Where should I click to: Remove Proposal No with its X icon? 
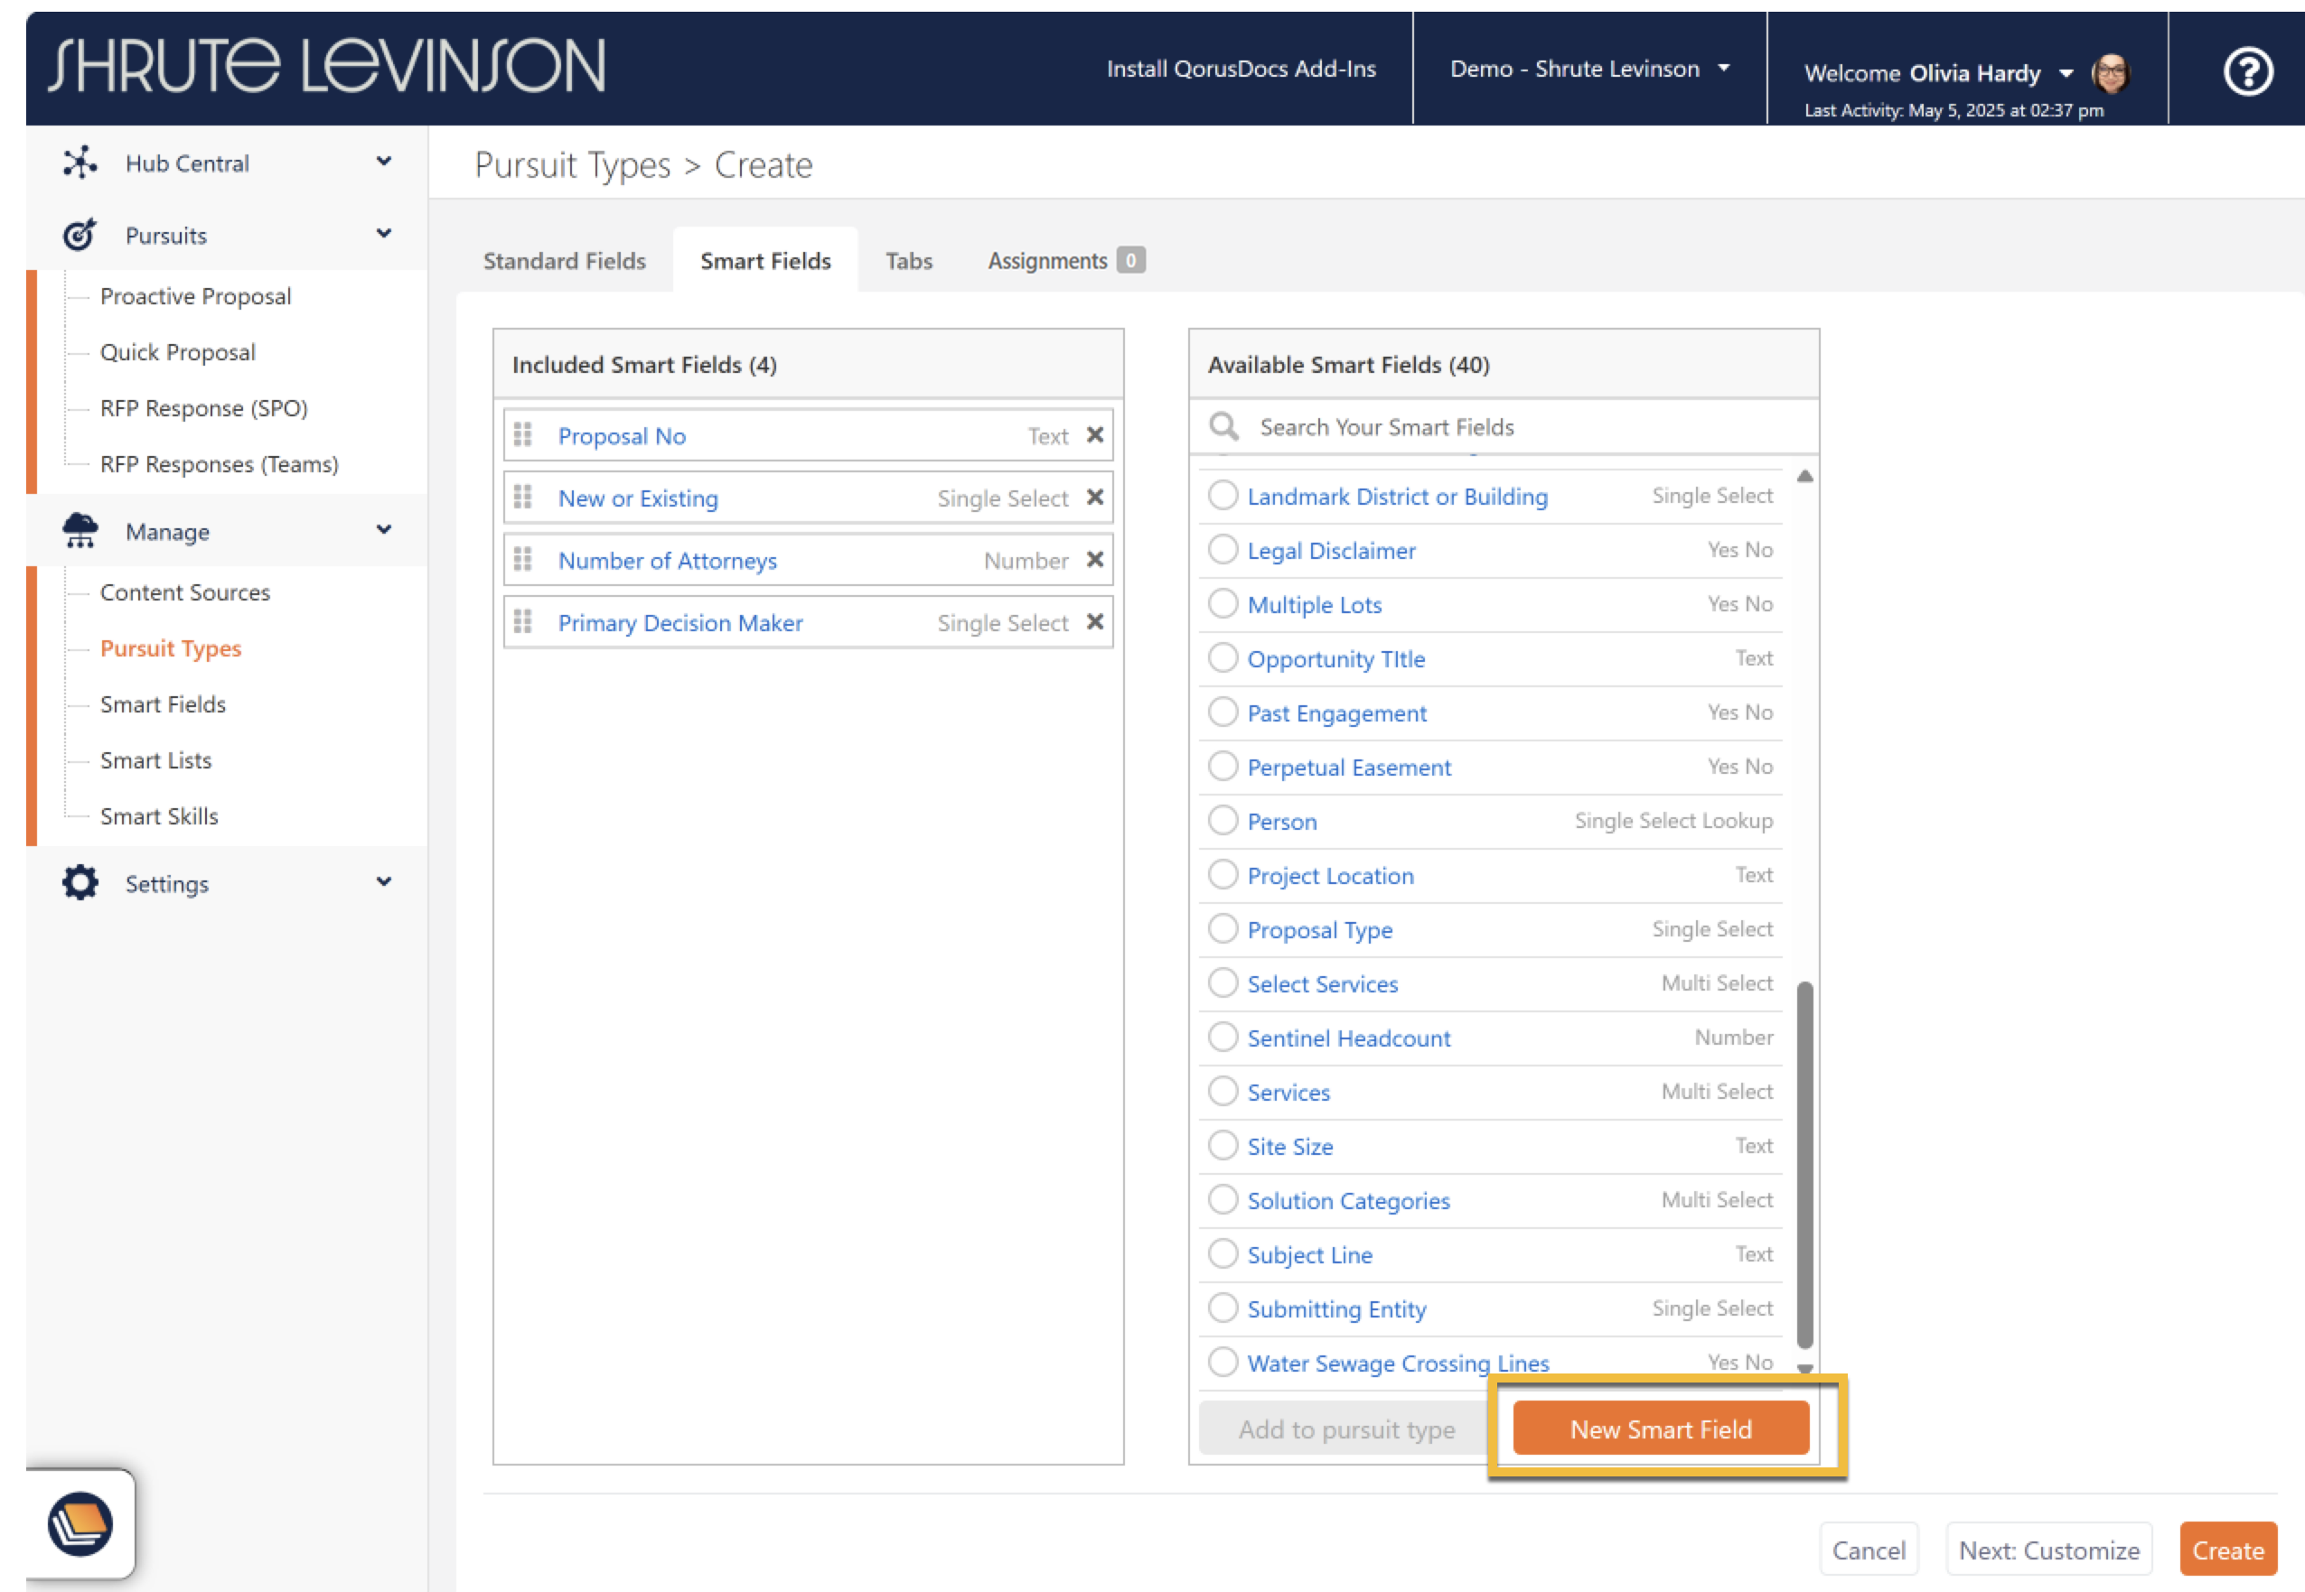tap(1094, 436)
